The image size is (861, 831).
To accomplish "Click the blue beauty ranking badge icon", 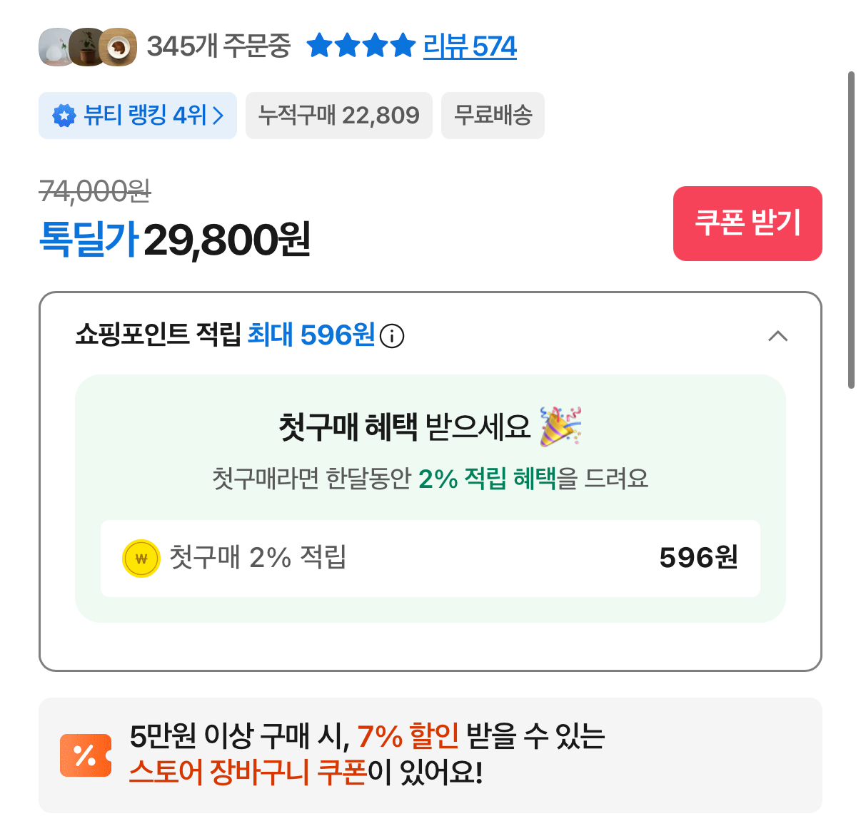I will [x=64, y=116].
